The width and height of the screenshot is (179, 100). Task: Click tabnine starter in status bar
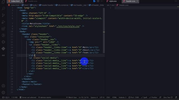tap(45, 97)
